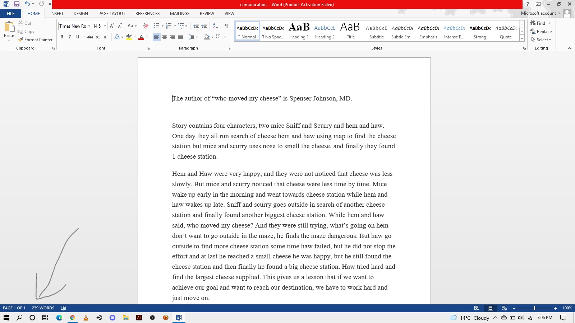Toggle Show/Hide paragraph marks

226,26
